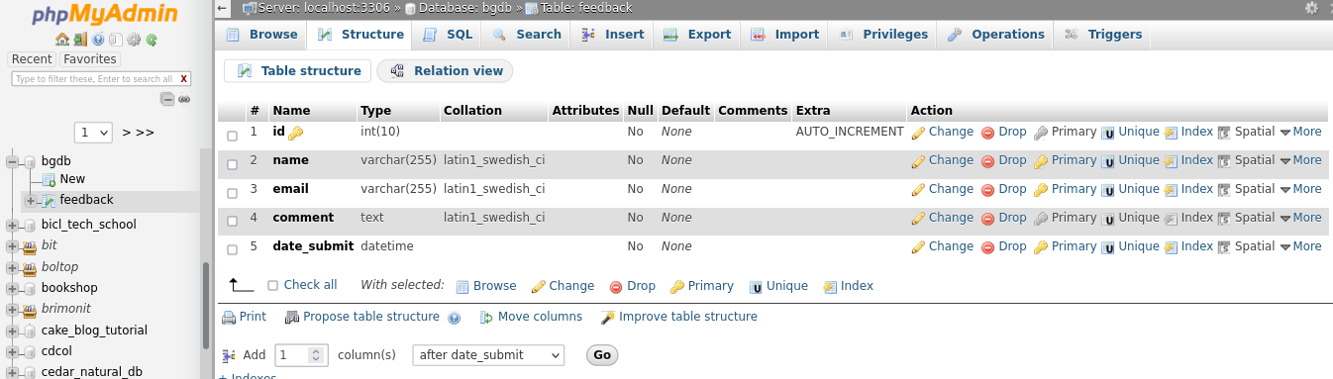
Task: Unlink from main panel chain icon
Action: (x=184, y=99)
